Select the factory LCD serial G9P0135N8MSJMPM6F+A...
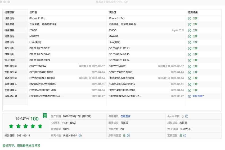Viewport: 225px width, 150px height. (x=46, y=96)
